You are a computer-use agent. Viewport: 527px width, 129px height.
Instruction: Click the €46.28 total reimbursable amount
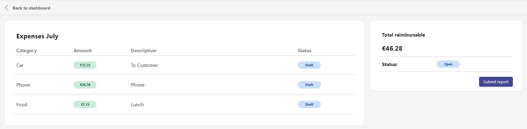(392, 49)
